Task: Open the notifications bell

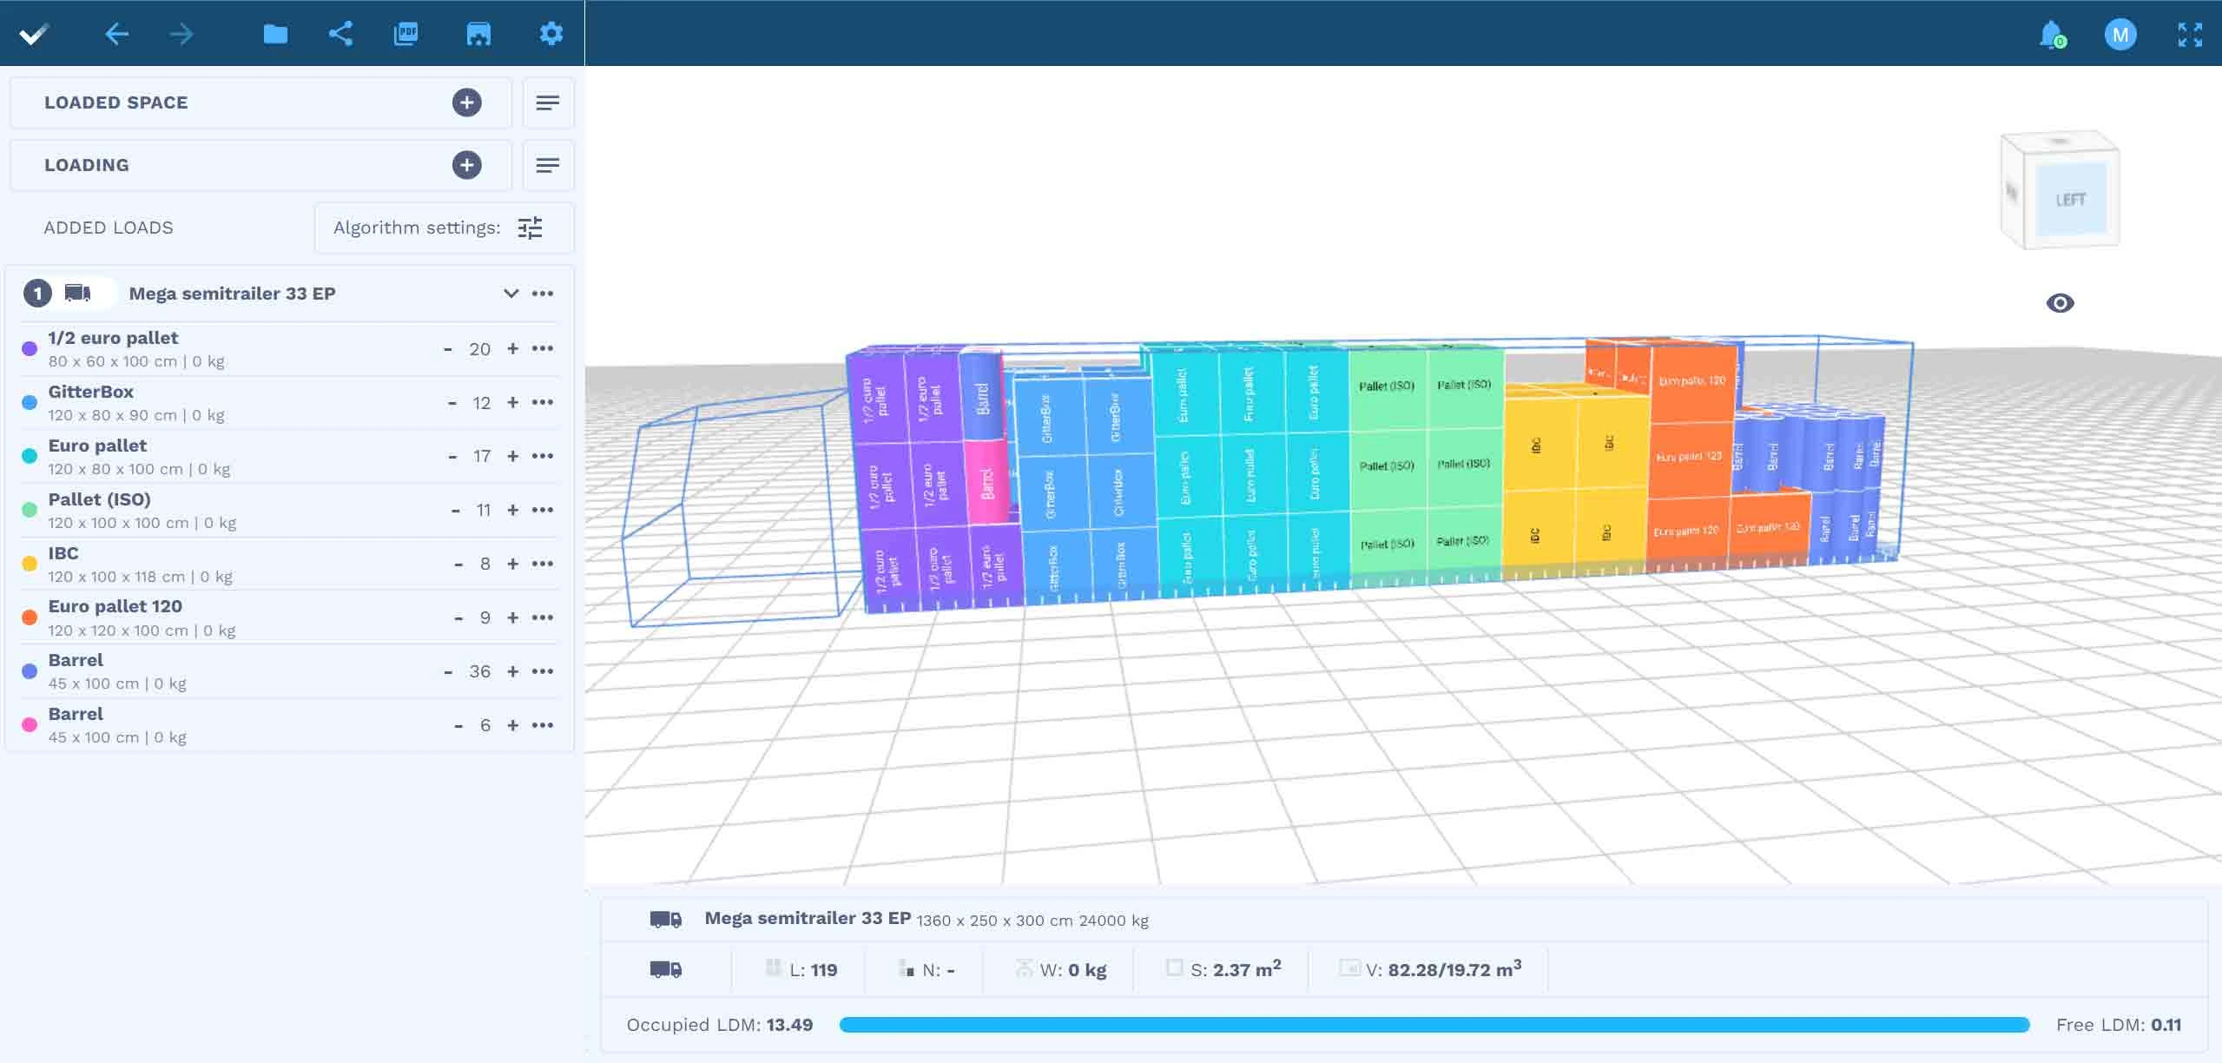Action: (2051, 35)
